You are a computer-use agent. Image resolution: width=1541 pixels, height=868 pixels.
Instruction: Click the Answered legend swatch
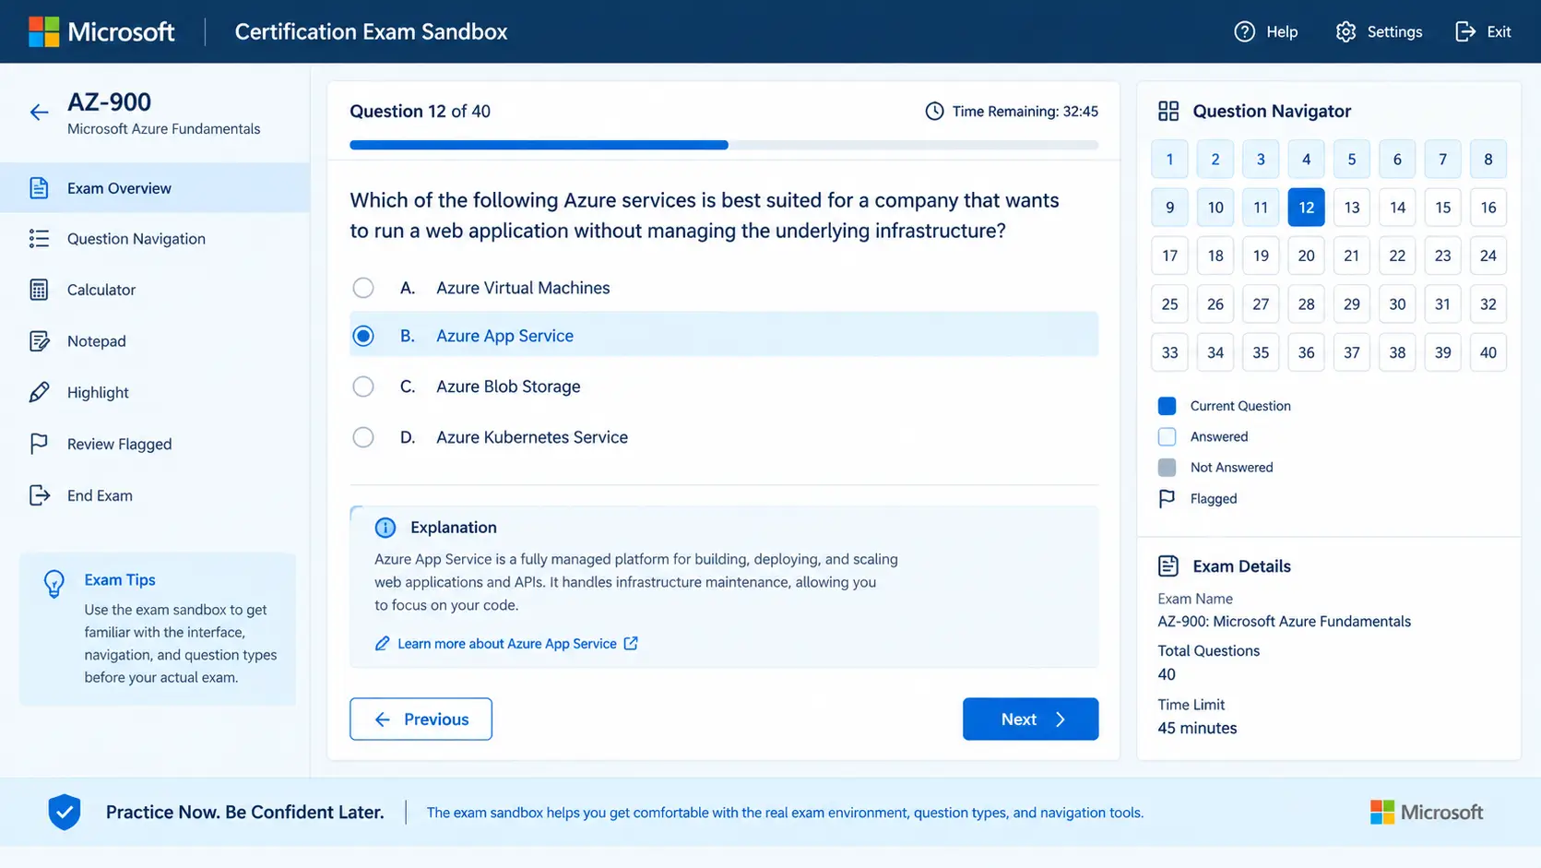pyautogui.click(x=1167, y=437)
